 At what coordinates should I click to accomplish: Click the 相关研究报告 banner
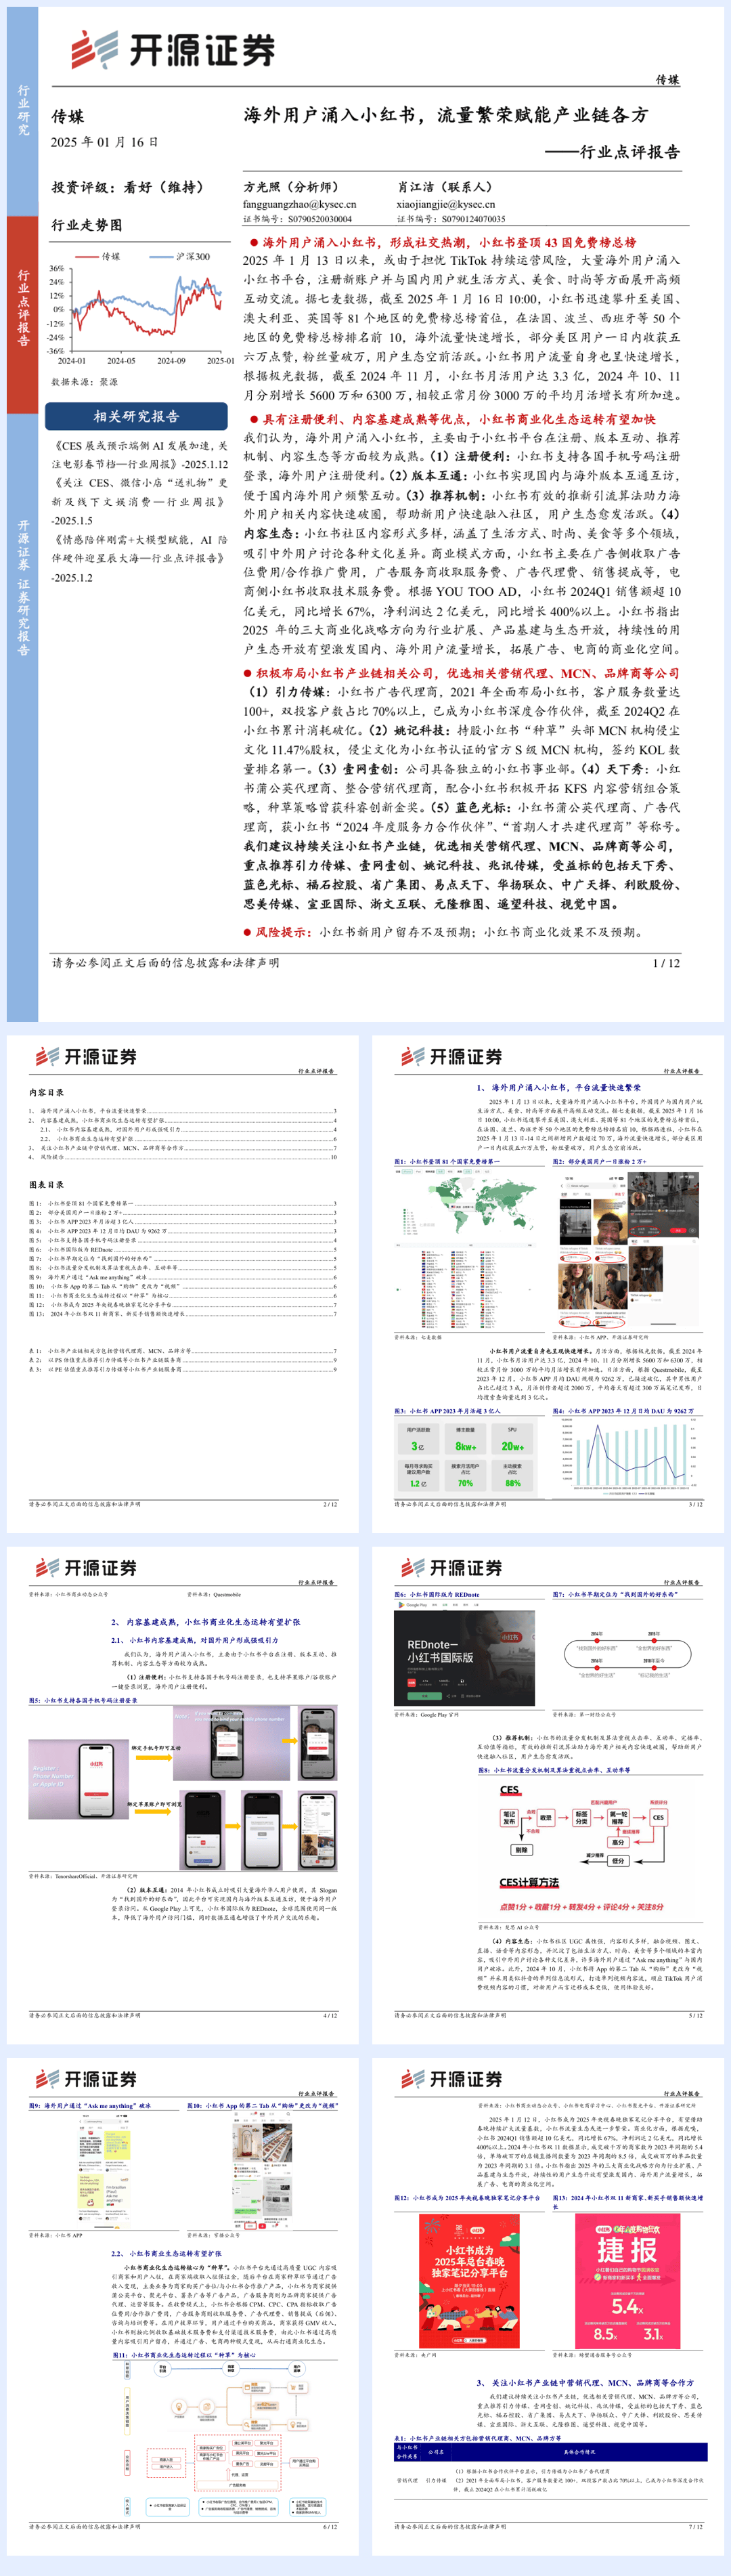pyautogui.click(x=136, y=416)
